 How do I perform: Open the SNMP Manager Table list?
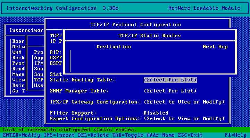pyautogui.click(x=170, y=91)
